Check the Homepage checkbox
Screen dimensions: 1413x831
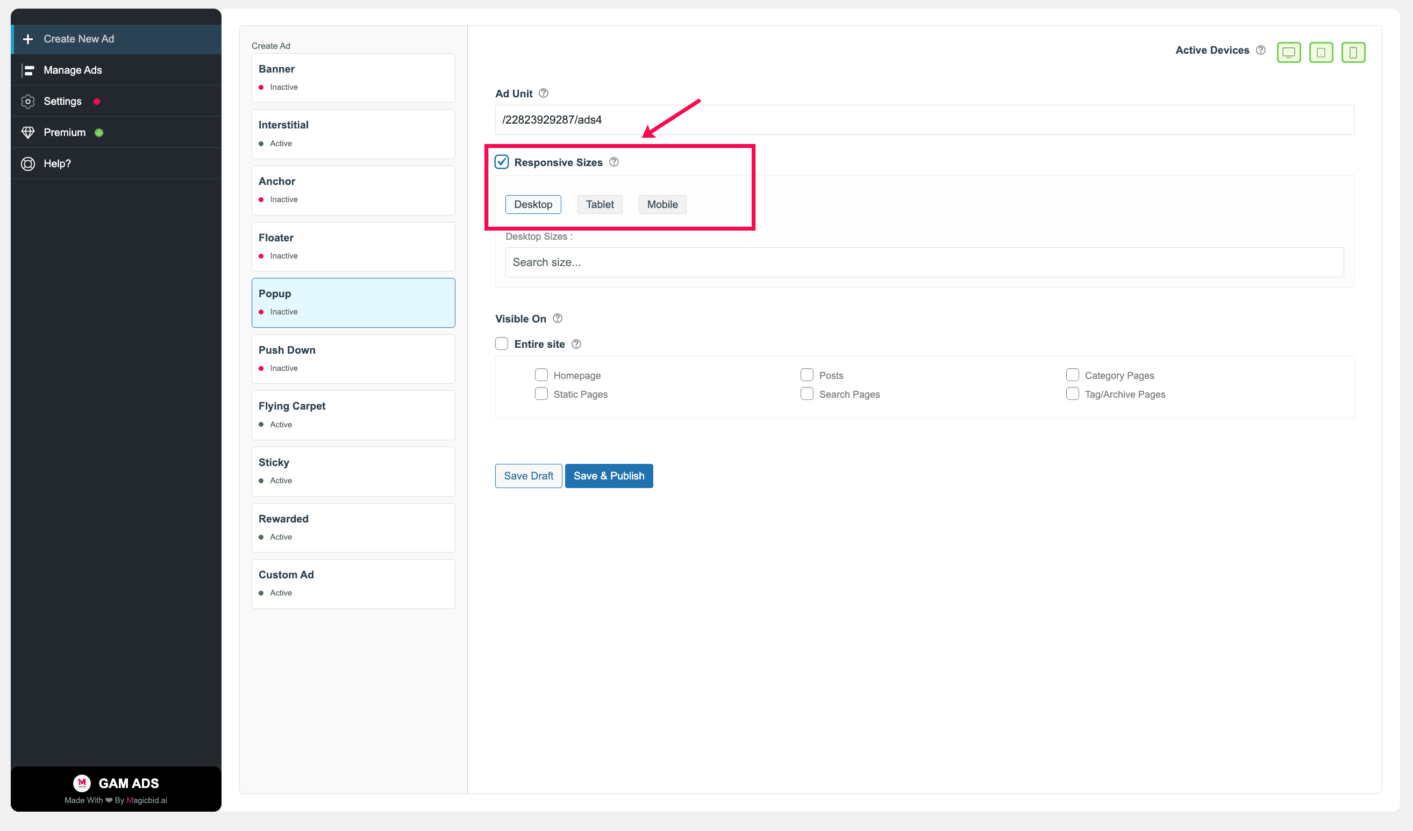(541, 375)
